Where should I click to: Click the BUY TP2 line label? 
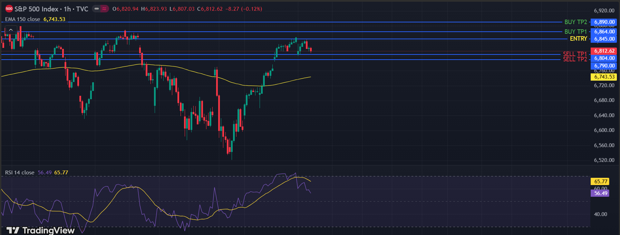tap(575, 22)
